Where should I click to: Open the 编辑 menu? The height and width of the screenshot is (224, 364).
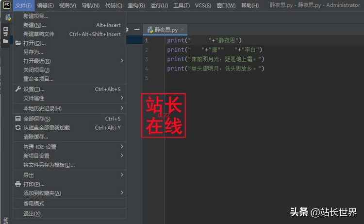(x=45, y=5)
